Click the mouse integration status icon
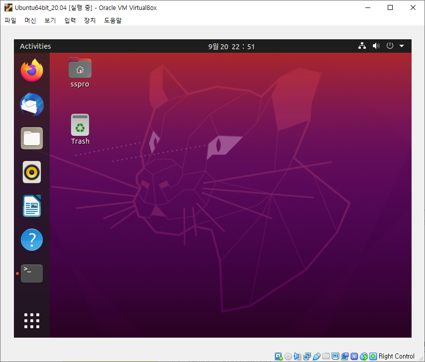Image resolution: width=425 pixels, height=362 pixels. click(364, 357)
